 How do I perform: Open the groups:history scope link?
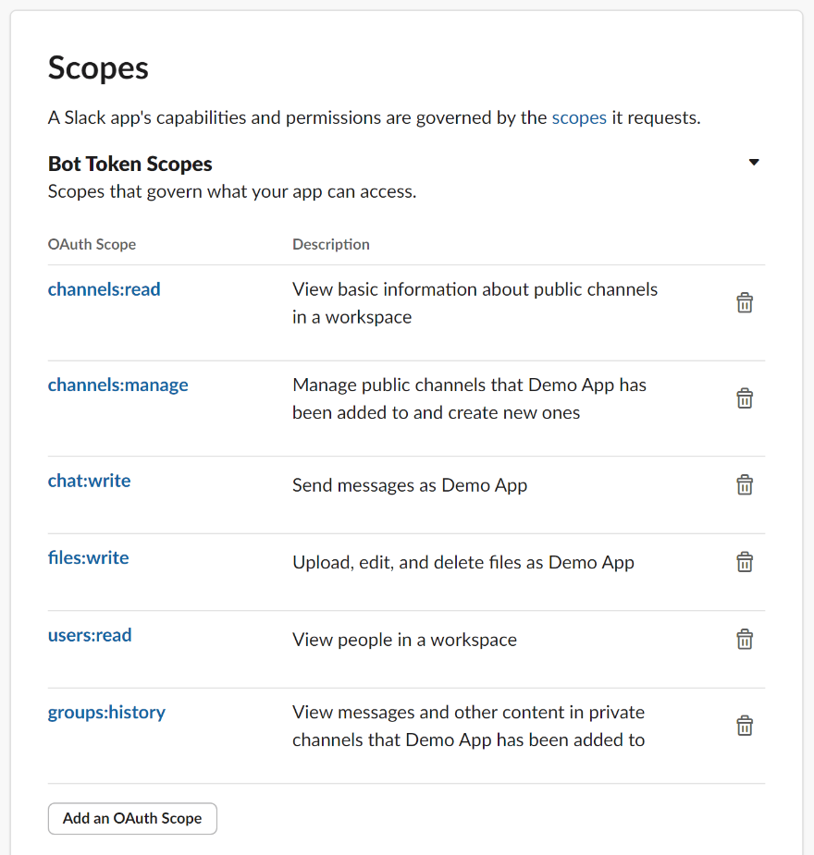[106, 712]
